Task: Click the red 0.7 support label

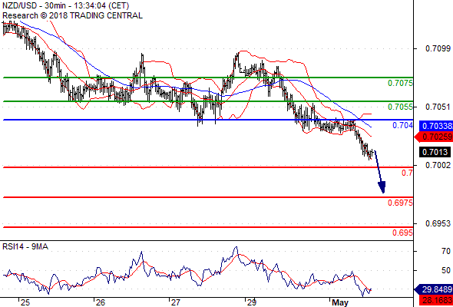Action: coord(407,173)
